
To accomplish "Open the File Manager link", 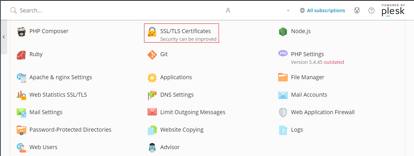I will click(308, 77).
